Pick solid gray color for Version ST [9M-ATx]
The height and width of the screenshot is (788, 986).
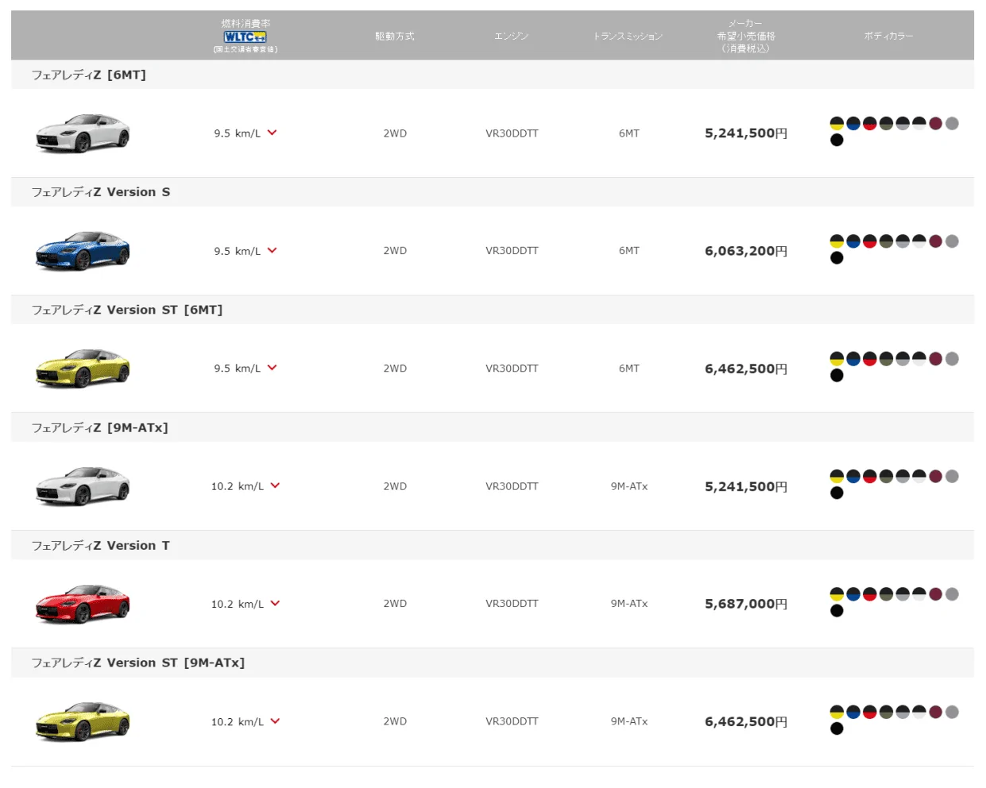pos(953,712)
